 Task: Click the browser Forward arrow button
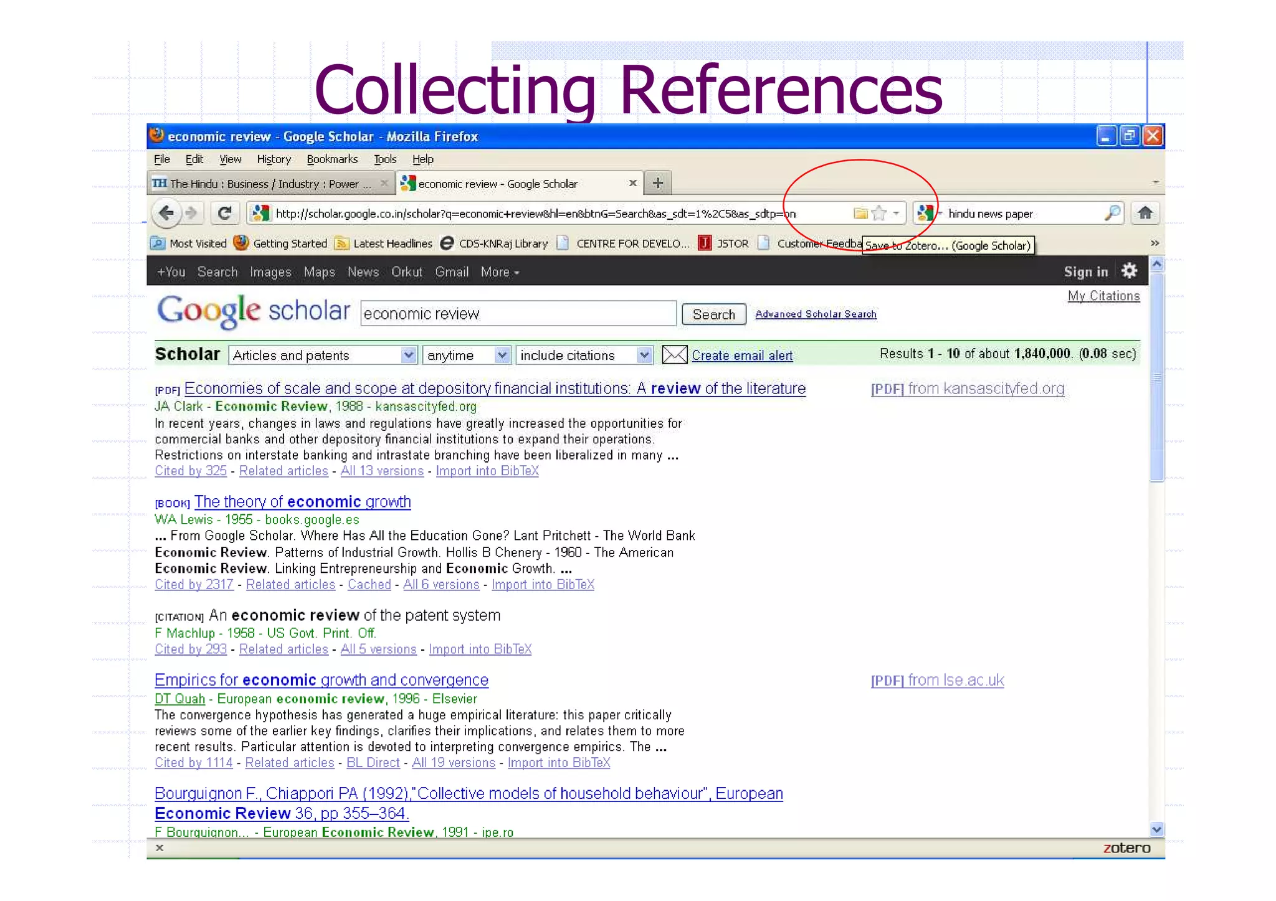click(x=192, y=214)
